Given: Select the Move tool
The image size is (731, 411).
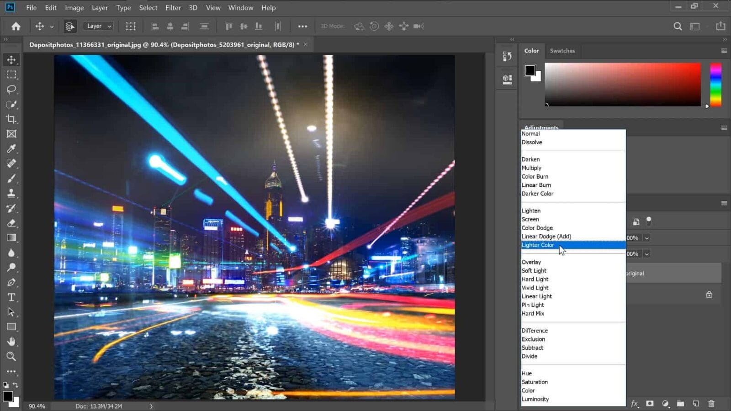Looking at the screenshot, I should tap(12, 59).
